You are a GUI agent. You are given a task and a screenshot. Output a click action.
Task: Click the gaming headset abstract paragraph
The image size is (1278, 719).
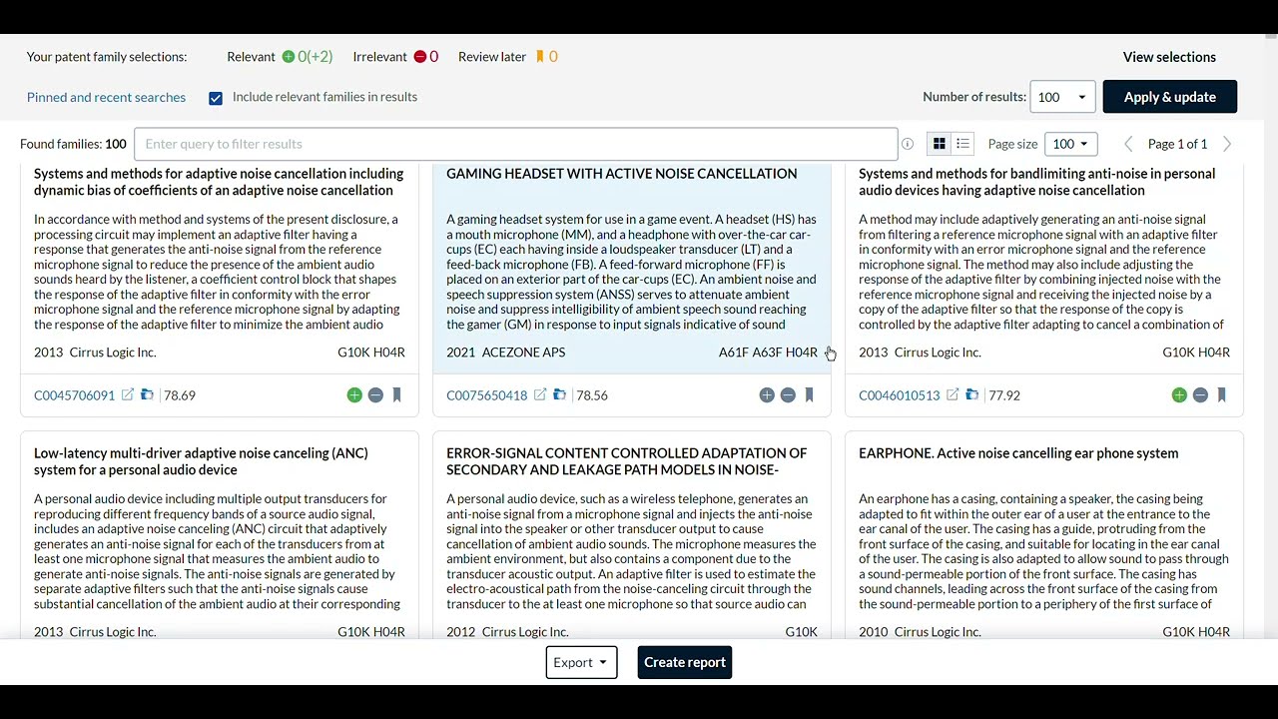pyautogui.click(x=631, y=272)
